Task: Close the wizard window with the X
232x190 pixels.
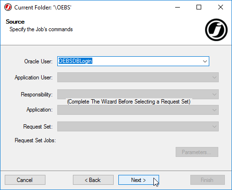Action: click(x=221, y=7)
